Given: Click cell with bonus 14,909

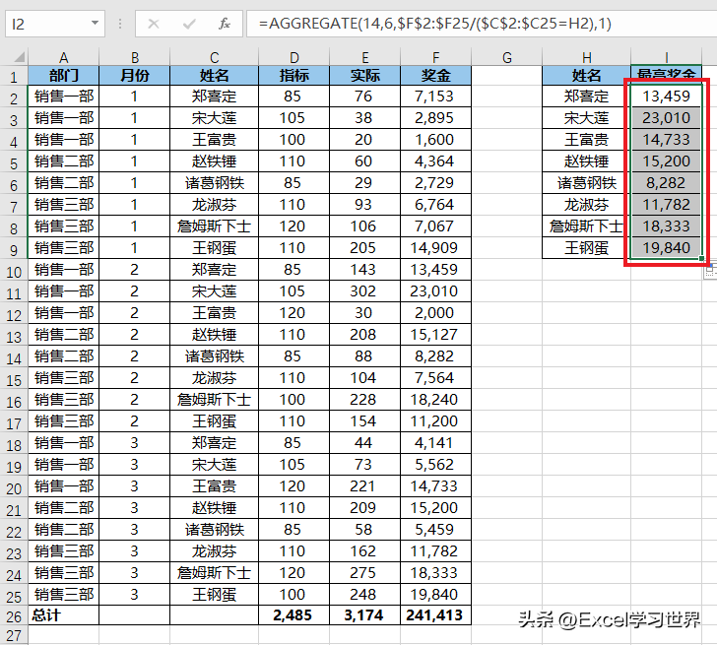Looking at the screenshot, I should click(435, 248).
